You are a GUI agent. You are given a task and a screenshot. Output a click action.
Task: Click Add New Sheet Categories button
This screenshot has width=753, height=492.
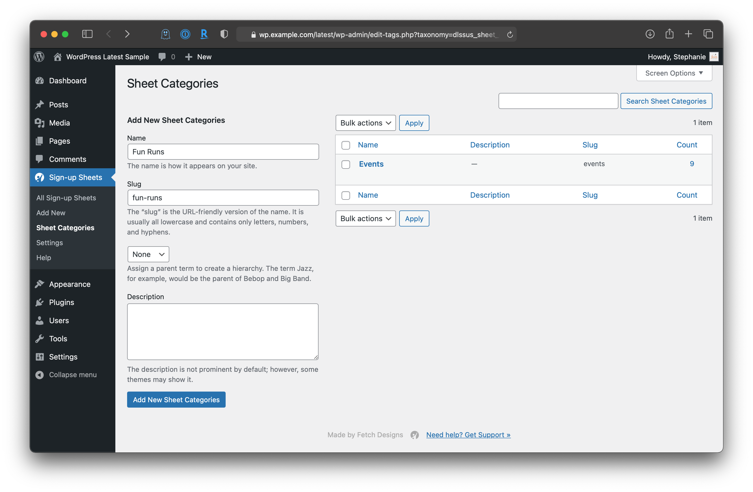coord(176,400)
